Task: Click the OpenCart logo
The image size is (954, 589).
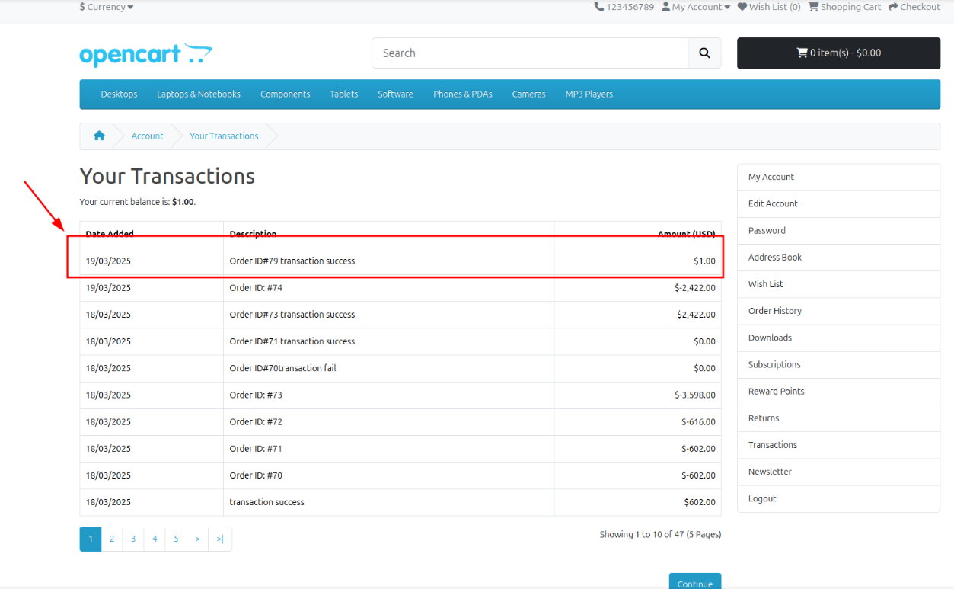Action: (x=145, y=55)
